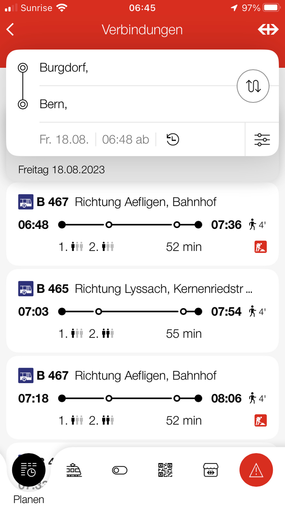Edit the Burgdorf origin field

coord(138,68)
